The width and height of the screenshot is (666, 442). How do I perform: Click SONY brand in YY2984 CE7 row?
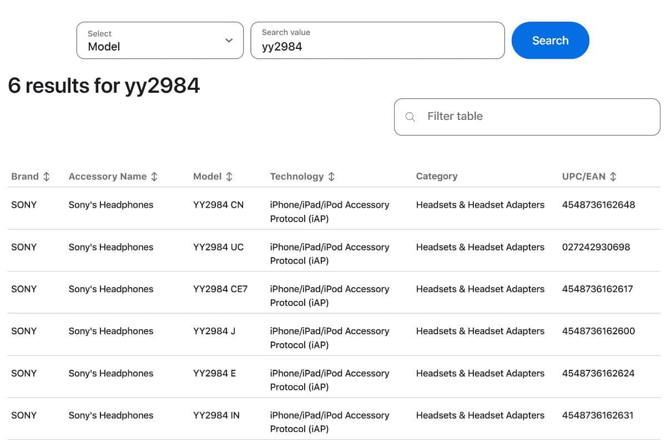24,289
